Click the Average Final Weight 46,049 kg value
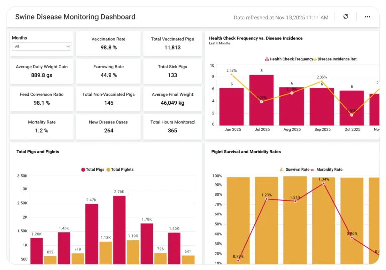Screen dimensions: 386x270 click(172, 103)
